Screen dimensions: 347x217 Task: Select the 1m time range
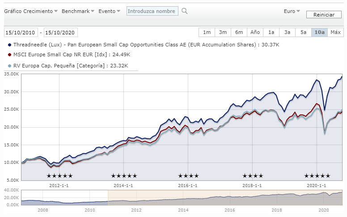tap(207, 32)
